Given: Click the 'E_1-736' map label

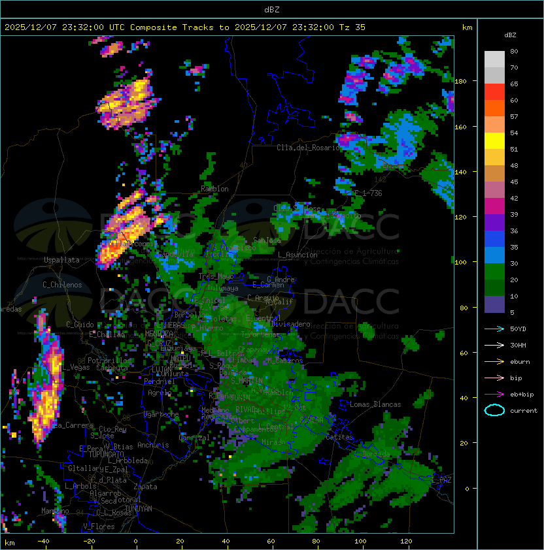Looking at the screenshot, I should point(368,193).
